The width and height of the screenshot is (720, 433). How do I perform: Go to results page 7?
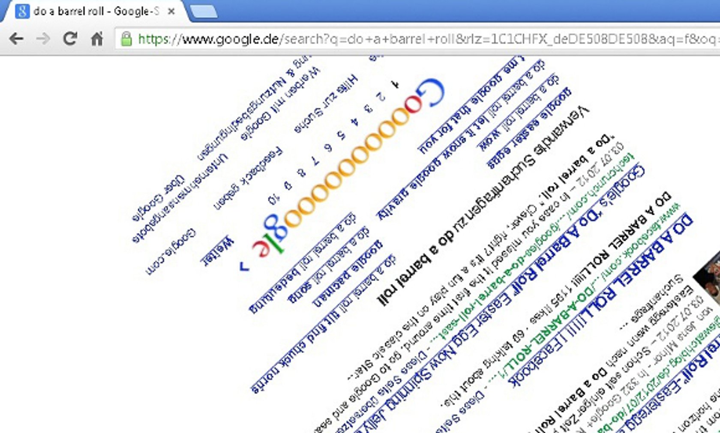tap(315, 160)
